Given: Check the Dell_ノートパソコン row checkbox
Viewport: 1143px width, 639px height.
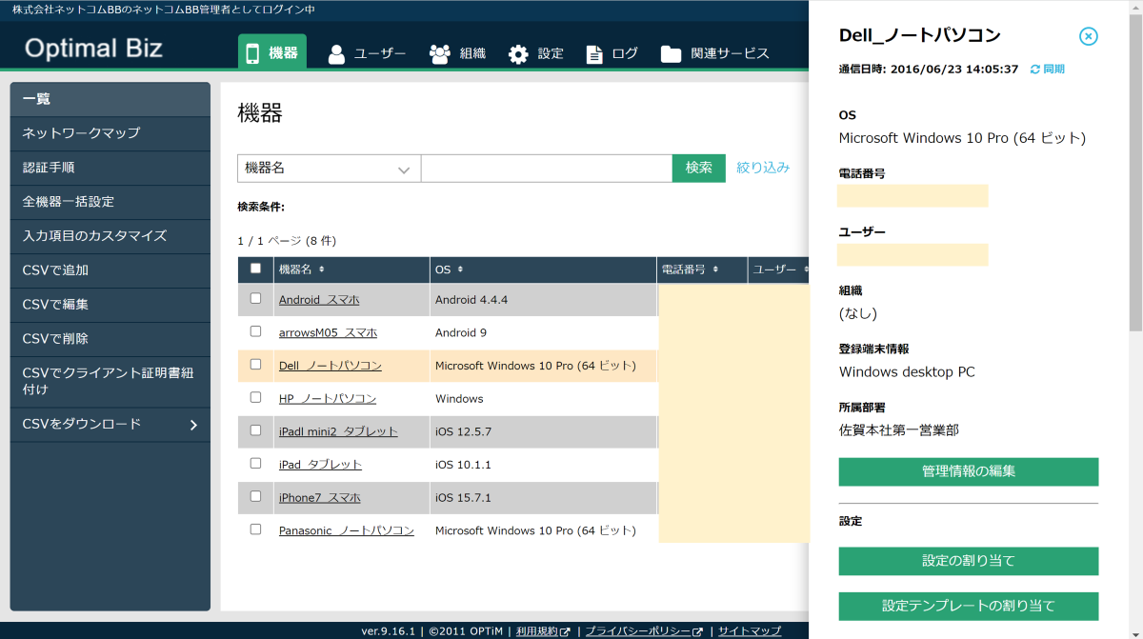Looking at the screenshot, I should [x=255, y=364].
